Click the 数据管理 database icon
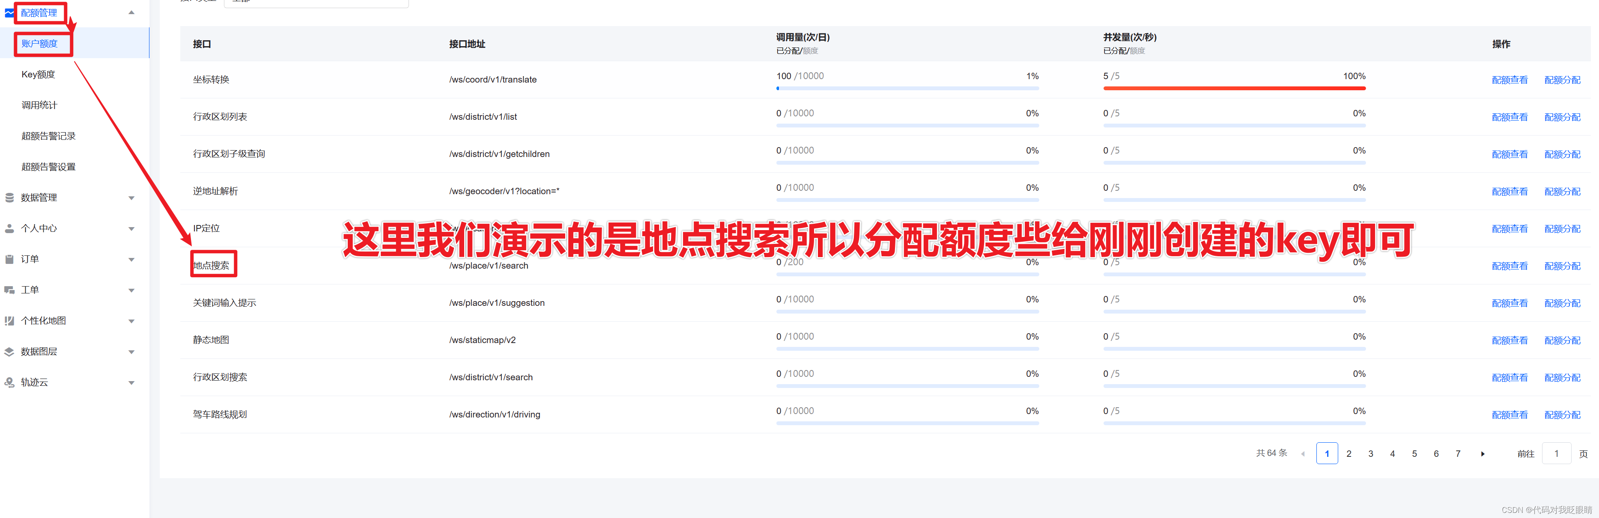This screenshot has width=1599, height=518. [x=9, y=197]
